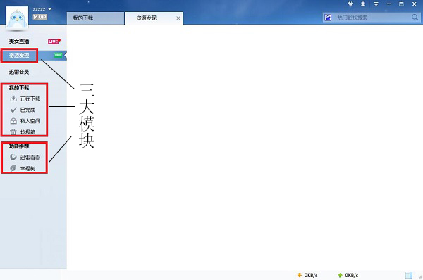Click the 我的下载 section header
423x280 pixels.
[x=19, y=88]
